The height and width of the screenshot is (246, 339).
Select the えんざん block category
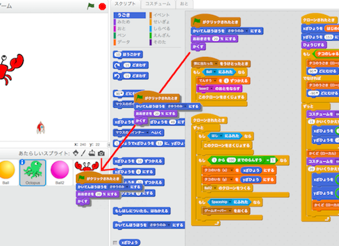pos(162,35)
